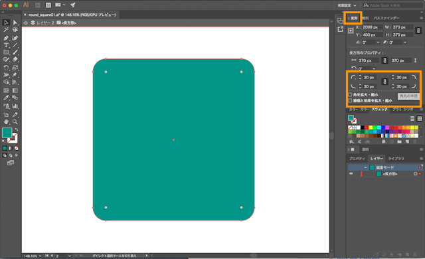The image size is (425, 259).
Task: Toggle width and height proportion constraint in Transform
Action: pos(418,31)
